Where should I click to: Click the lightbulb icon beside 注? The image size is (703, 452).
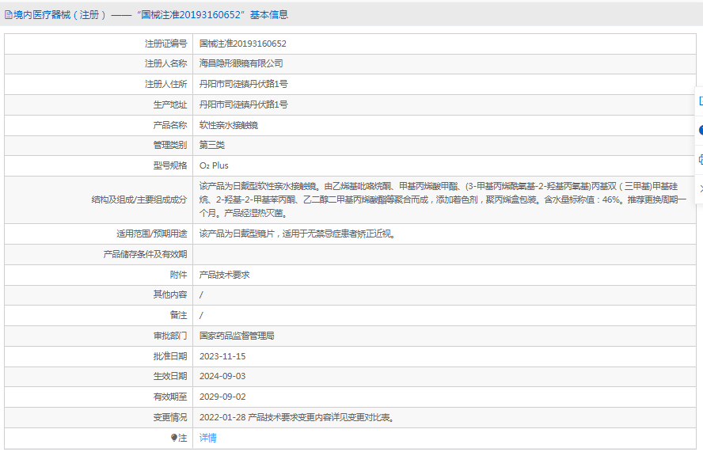[174, 438]
